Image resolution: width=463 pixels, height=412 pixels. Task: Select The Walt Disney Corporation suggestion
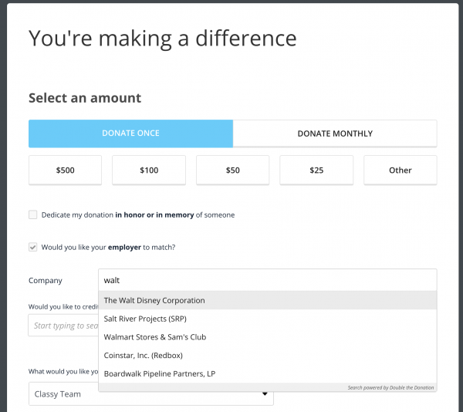coord(268,300)
